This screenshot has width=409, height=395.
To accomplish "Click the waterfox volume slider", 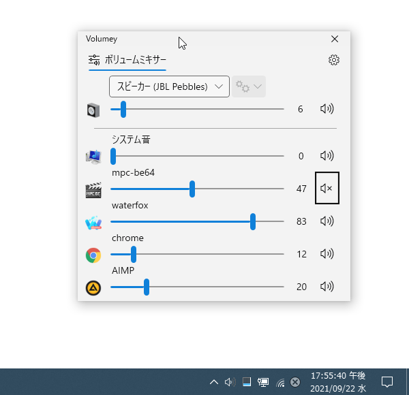I will [x=197, y=221].
